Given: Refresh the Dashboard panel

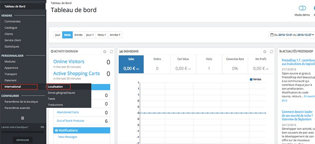Looking at the screenshot, I should tap(271, 52).
